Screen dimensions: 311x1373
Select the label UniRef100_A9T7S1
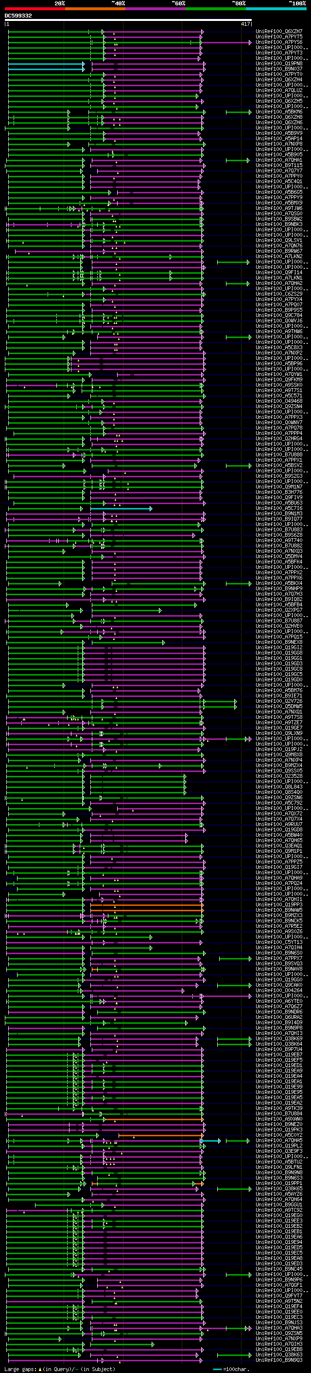coord(279,390)
